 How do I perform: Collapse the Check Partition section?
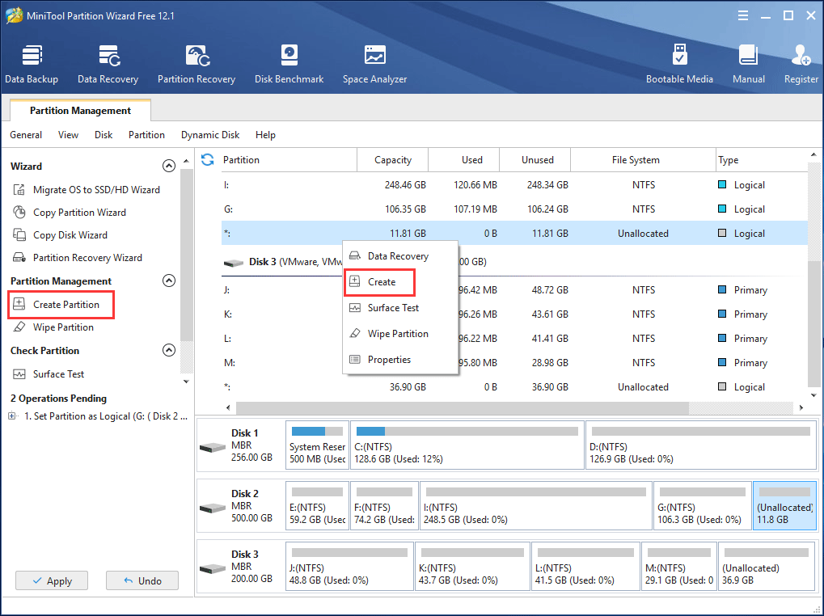tap(169, 350)
